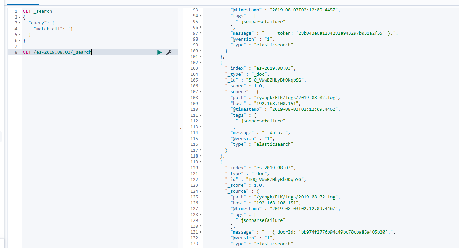Viewport: 459px width, 248px height.
Task: Select the doorId 'bb974f2776b94c49bc70cba85a405b20' message line
Action: pos(313,232)
